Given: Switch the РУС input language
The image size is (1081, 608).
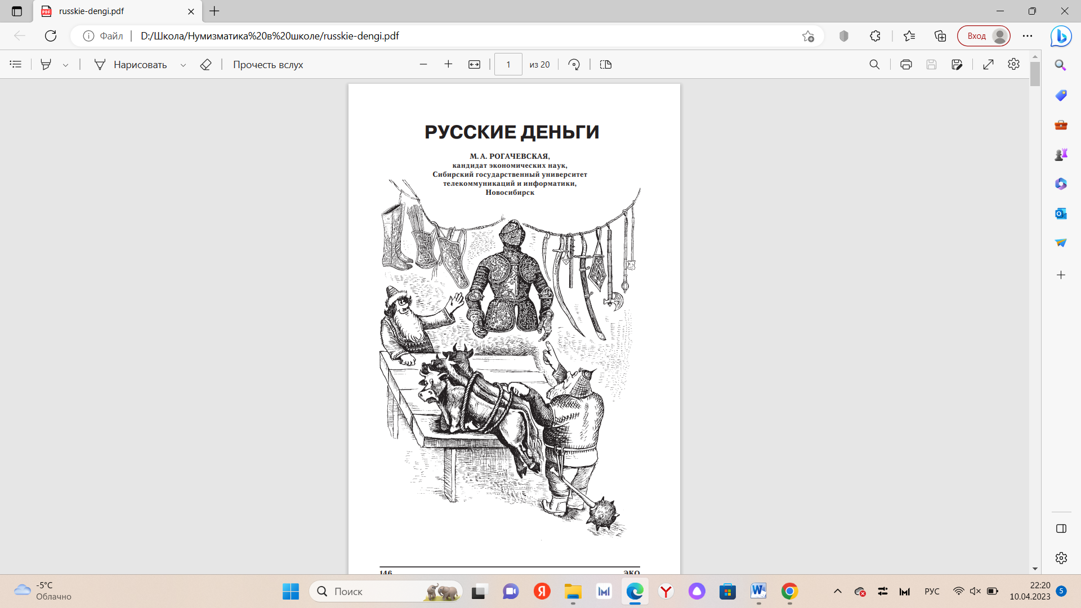Looking at the screenshot, I should [932, 591].
